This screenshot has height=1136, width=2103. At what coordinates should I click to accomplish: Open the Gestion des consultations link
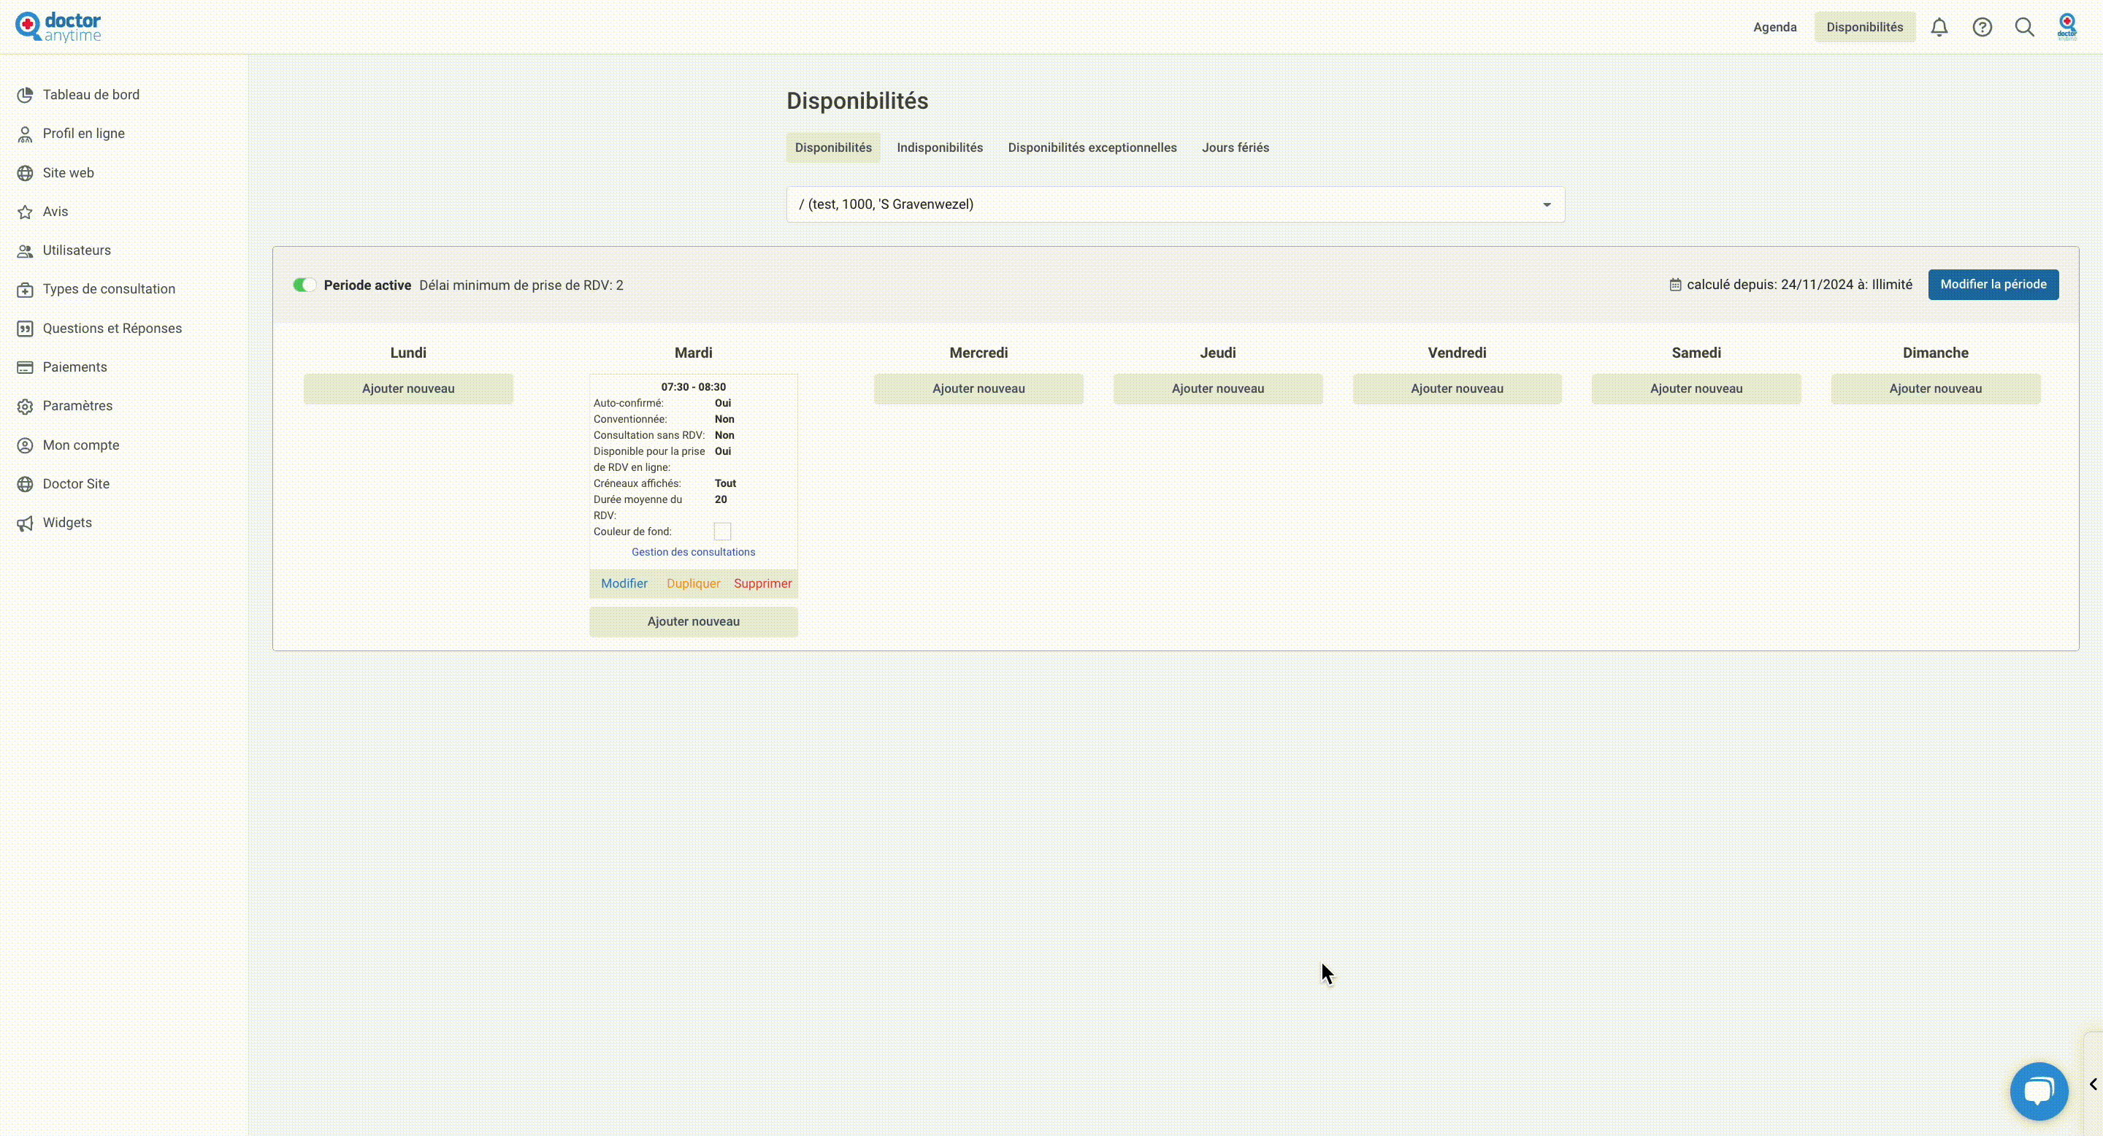coord(693,552)
